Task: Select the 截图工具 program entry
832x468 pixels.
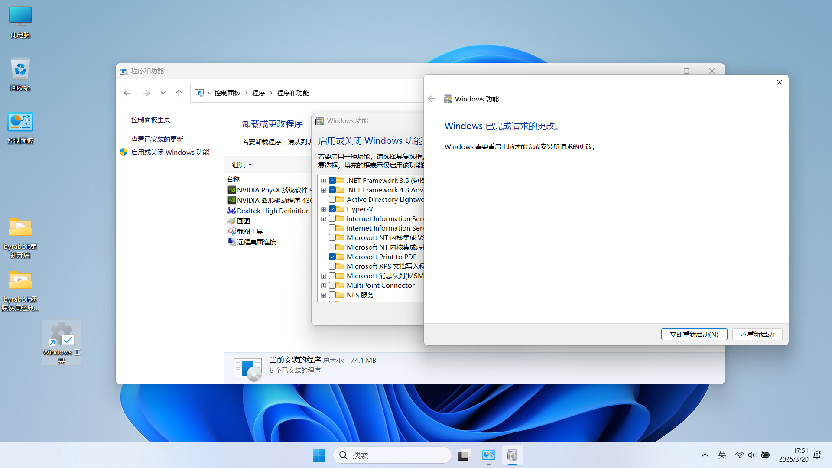Action: pos(245,231)
